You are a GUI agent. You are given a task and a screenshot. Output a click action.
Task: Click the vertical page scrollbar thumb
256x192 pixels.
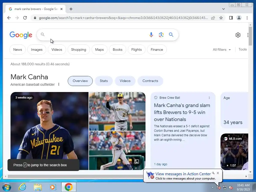coord(250,36)
